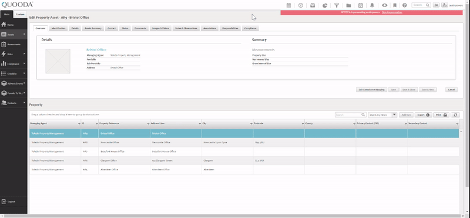
Task: Open the Secondary Contact column filter arrow
Action: click(x=457, y=123)
